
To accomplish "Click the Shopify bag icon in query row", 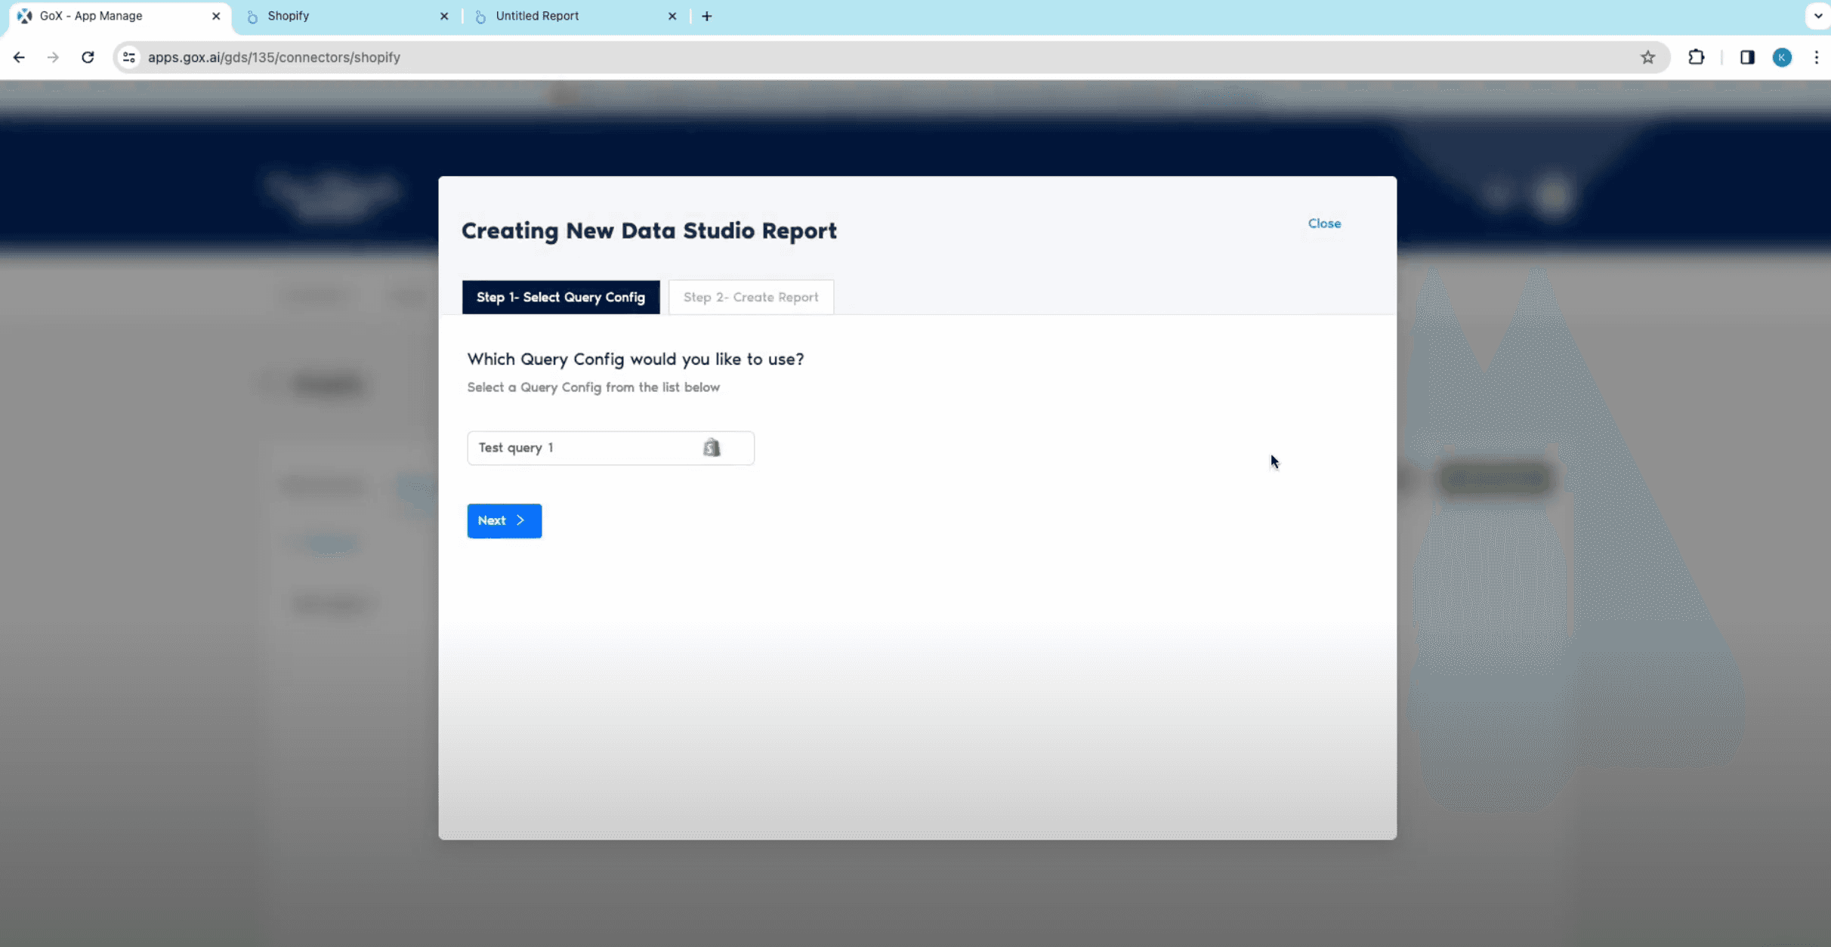I will click(712, 448).
